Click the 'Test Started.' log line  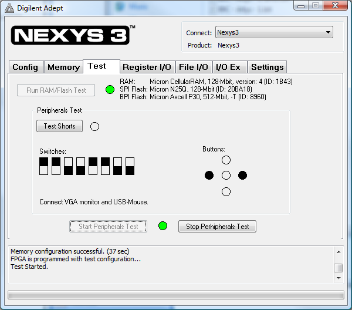(29, 267)
